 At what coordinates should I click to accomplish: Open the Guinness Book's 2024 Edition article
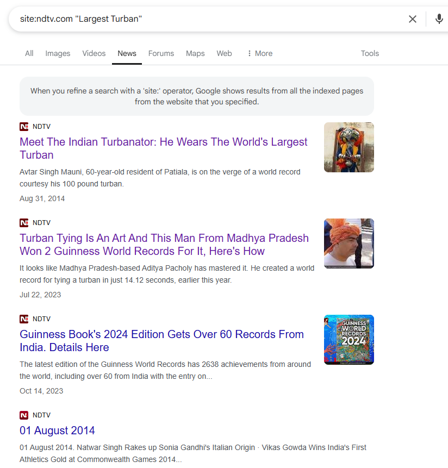162,341
